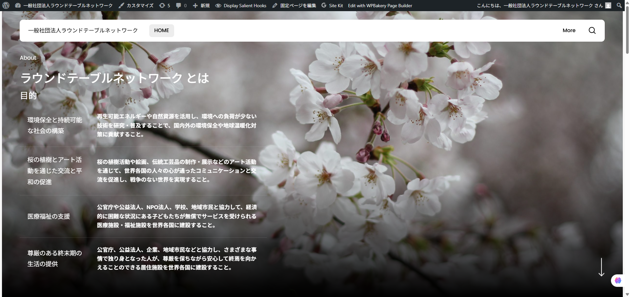Open the site header search icon
The height and width of the screenshot is (297, 630).
pos(592,30)
